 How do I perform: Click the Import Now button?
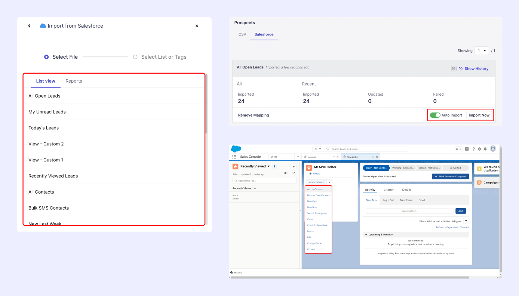(x=479, y=115)
